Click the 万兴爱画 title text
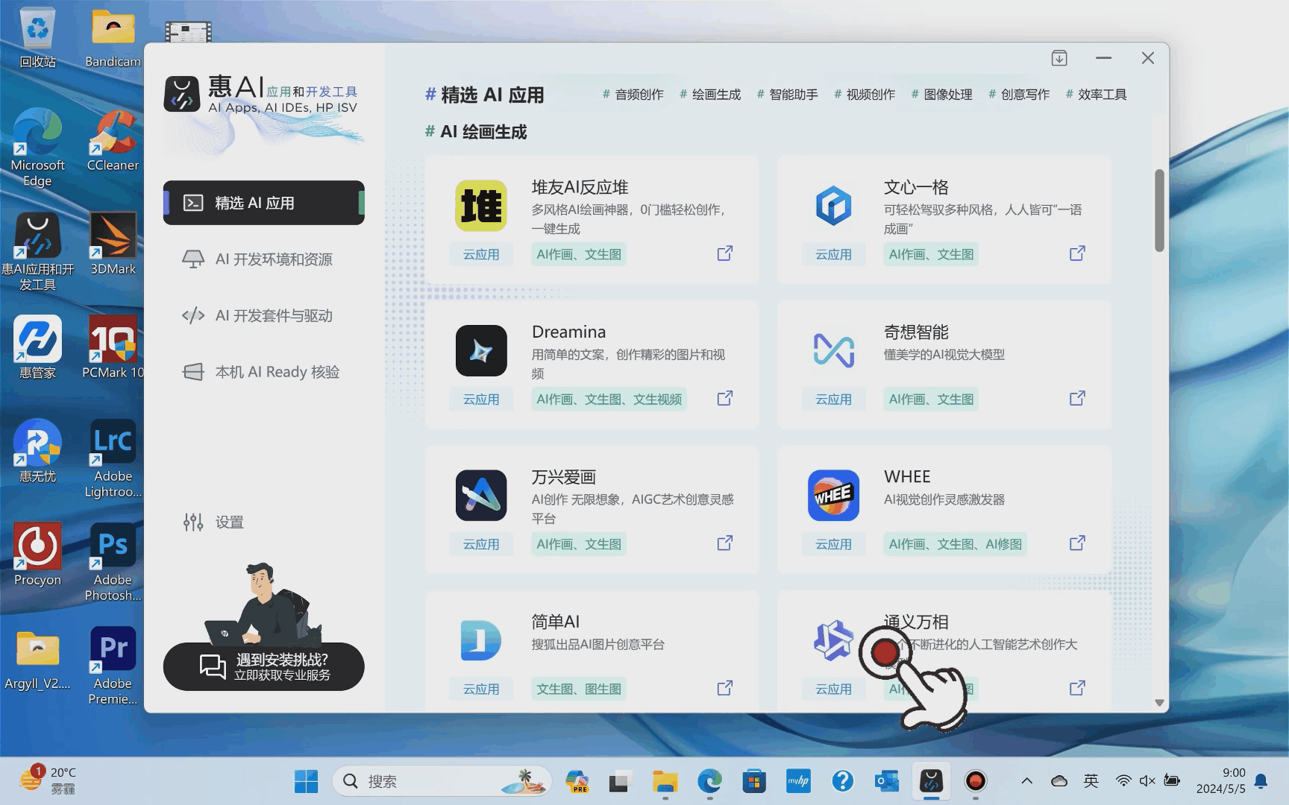Screen dimensions: 1289x805 point(563,477)
